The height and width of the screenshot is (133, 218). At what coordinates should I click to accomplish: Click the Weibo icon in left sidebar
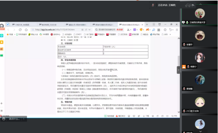[2, 49]
